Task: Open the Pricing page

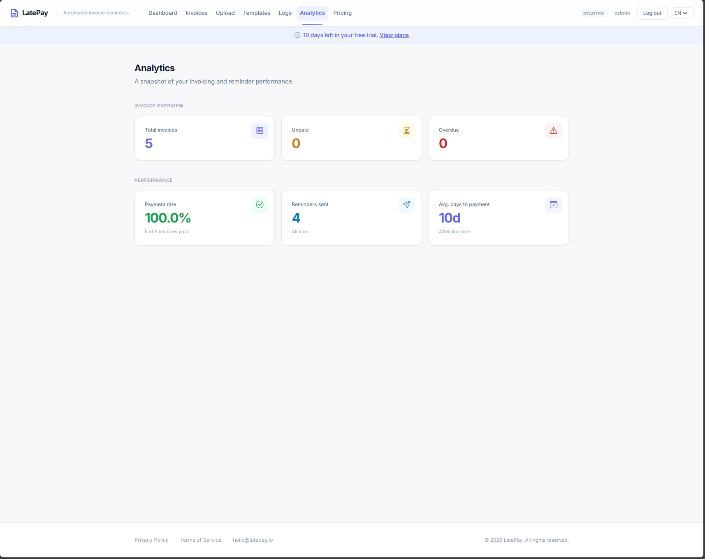Action: (x=343, y=13)
